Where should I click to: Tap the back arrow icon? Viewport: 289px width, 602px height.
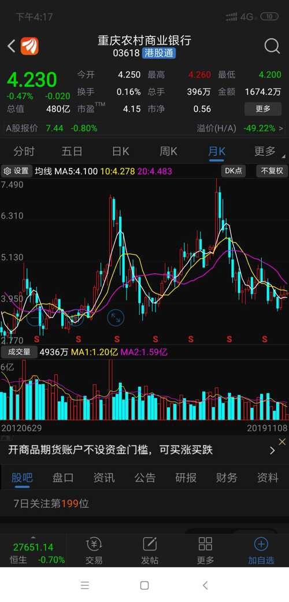[12, 46]
